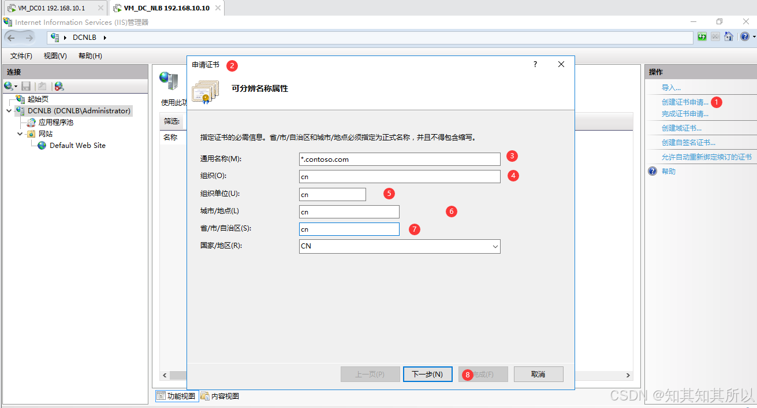Click the 创建证书申请... link
Image resolution: width=757 pixels, height=408 pixels.
685,102
